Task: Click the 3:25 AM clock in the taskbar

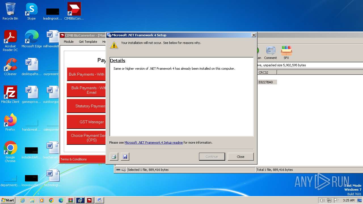Action: point(349,200)
